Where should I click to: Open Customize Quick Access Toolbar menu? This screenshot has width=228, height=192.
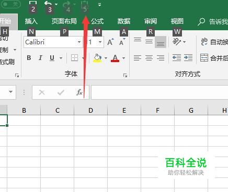tap(99, 5)
